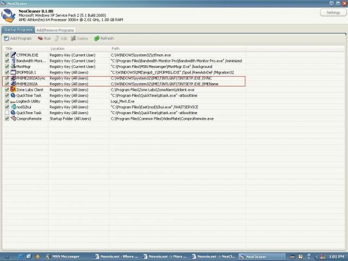Select the Bandwidth Monitor entry icon

(x=13, y=60)
